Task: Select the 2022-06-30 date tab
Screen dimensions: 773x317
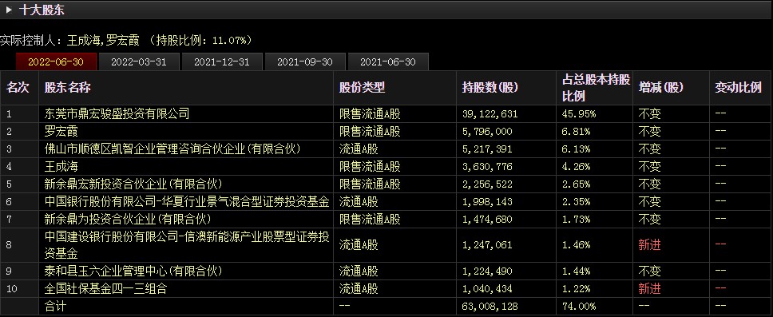Action: (x=56, y=61)
